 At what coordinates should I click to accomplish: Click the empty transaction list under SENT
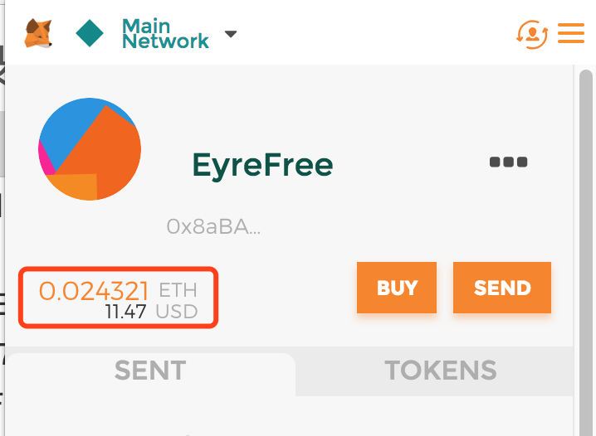[x=289, y=416]
